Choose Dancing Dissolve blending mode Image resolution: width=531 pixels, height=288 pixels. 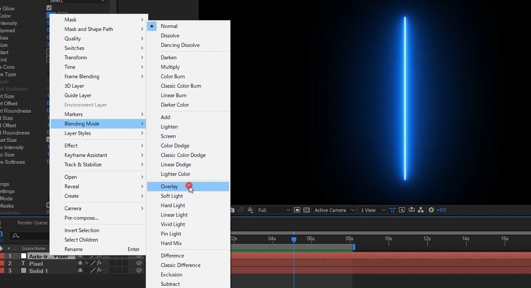(x=188, y=45)
